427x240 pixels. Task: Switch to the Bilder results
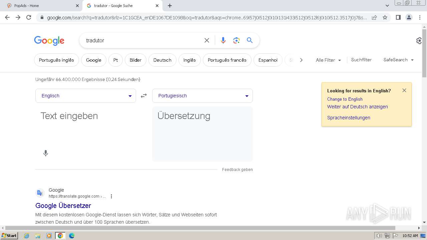pyautogui.click(x=135, y=60)
